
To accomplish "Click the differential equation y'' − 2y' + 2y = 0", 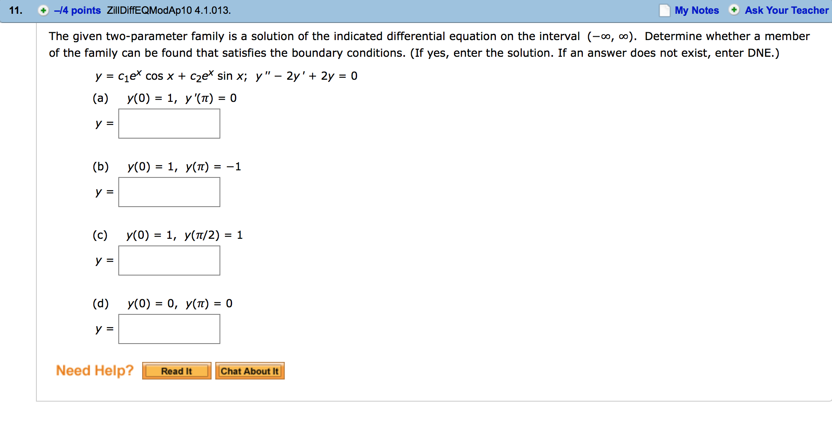I will (x=306, y=76).
